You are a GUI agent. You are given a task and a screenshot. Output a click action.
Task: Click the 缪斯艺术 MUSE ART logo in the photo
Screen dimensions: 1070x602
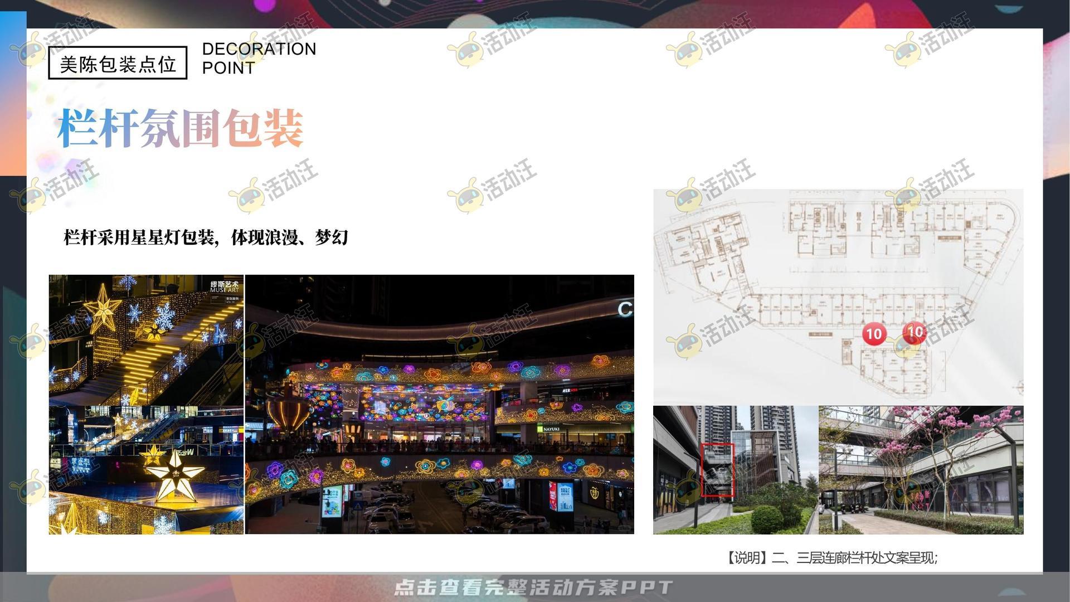click(x=224, y=288)
